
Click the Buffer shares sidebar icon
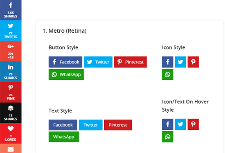11,112
